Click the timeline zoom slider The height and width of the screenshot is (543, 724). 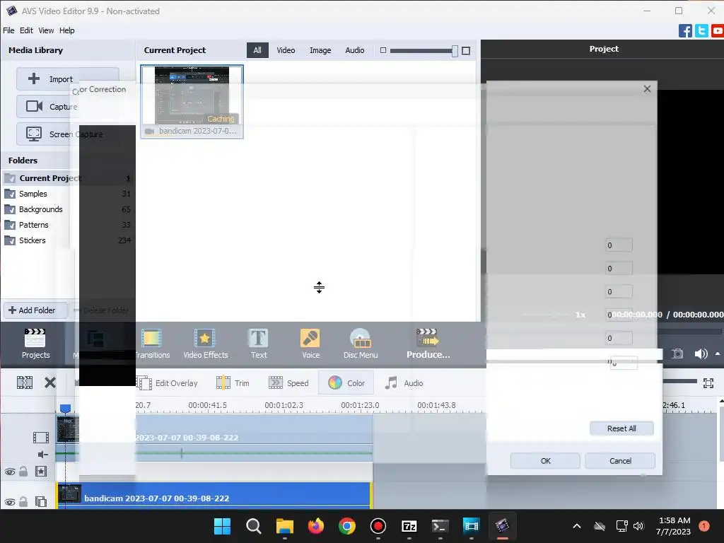(x=679, y=381)
